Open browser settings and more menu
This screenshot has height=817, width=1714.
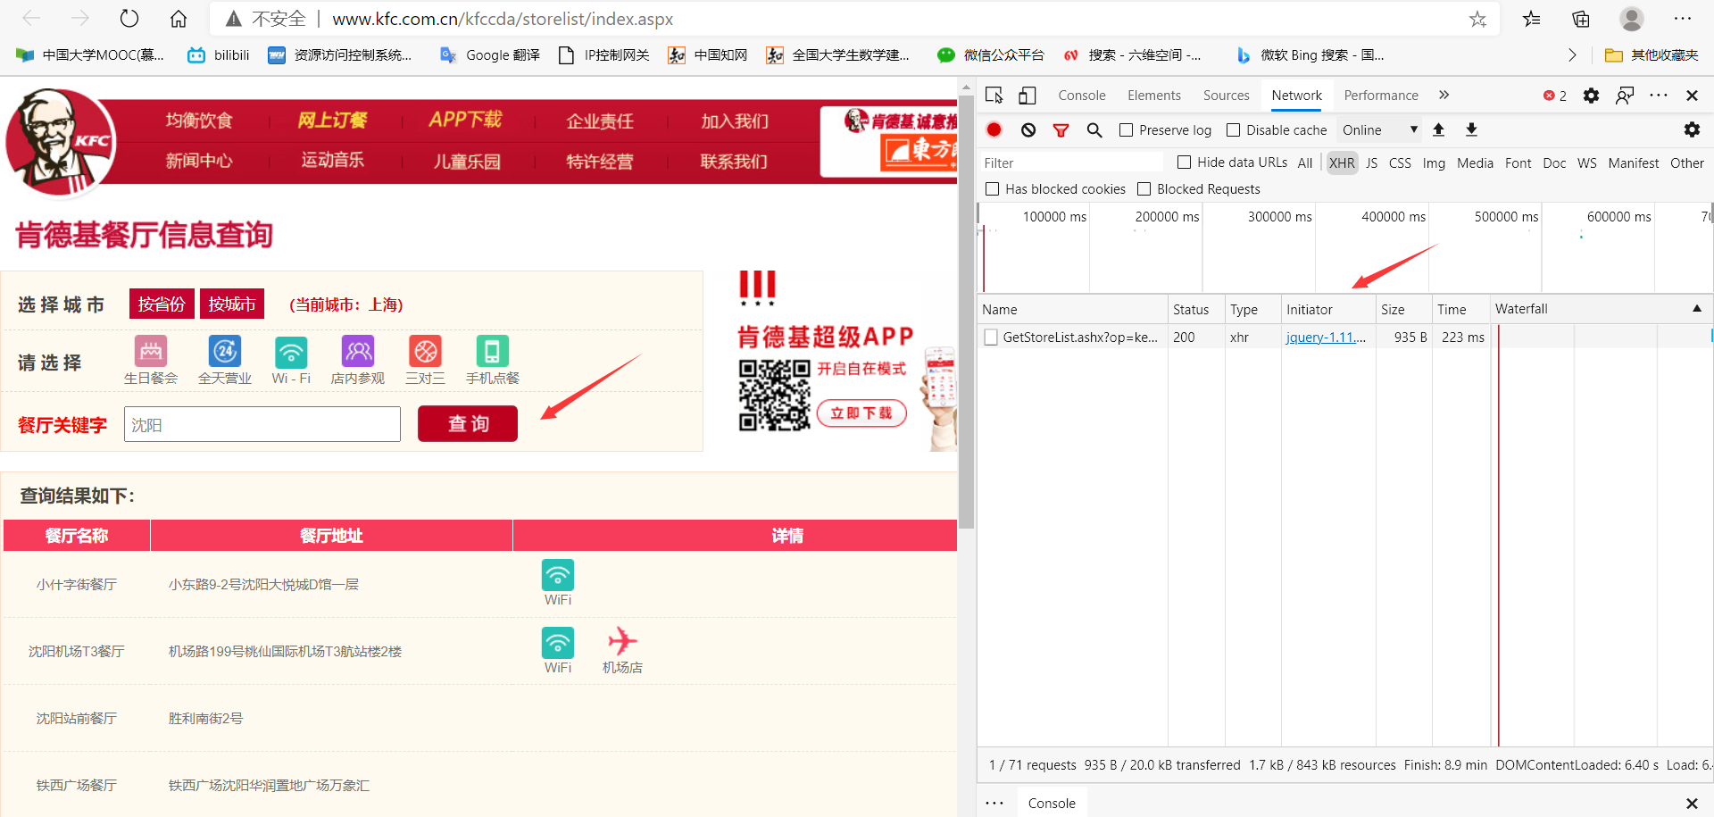click(1683, 19)
